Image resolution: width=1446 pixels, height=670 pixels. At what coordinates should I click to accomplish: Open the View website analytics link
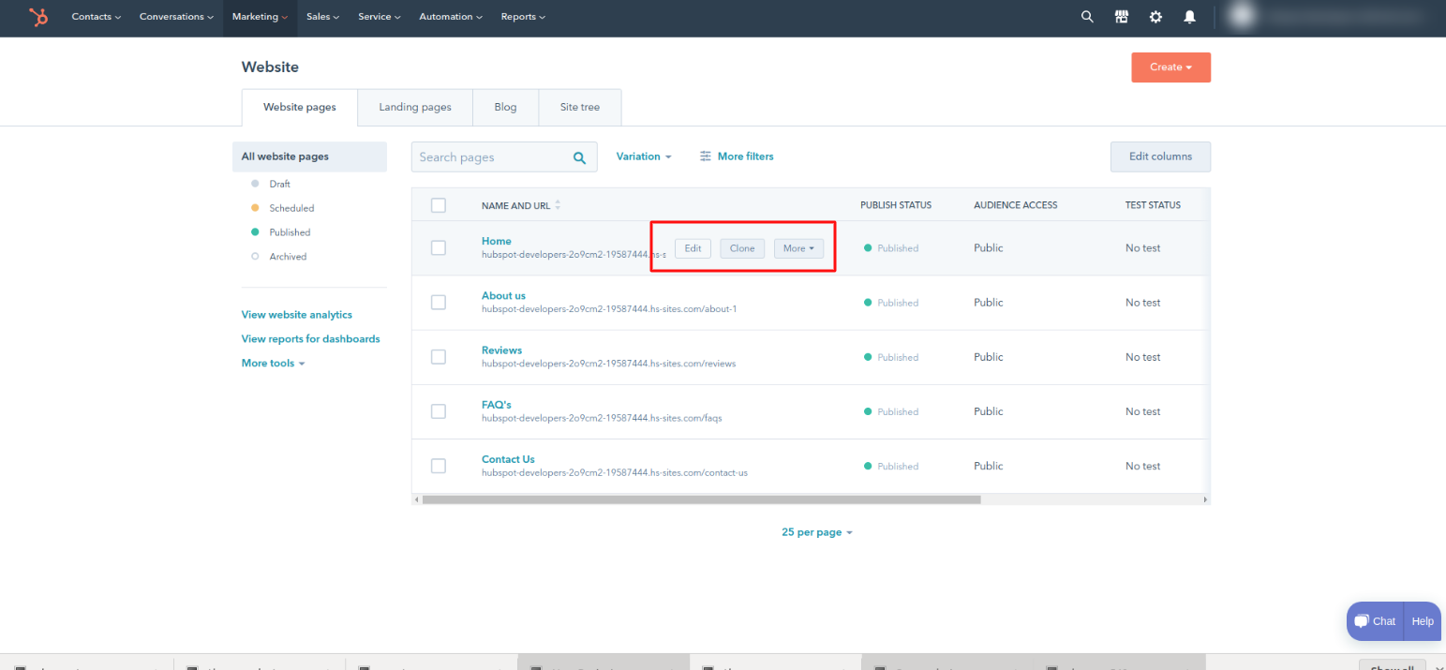point(297,315)
